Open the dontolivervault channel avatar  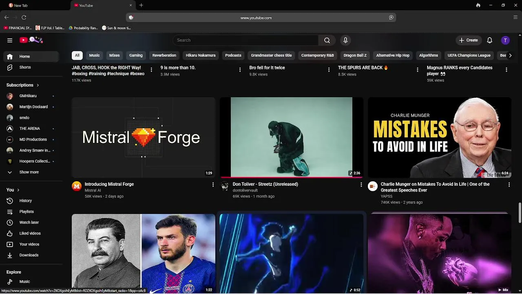pos(225,186)
